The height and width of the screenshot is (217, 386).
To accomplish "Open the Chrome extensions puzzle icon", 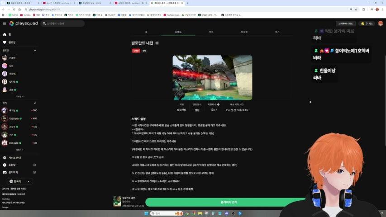I will (363, 9).
